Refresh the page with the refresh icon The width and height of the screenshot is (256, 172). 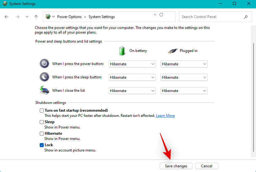click(x=161, y=15)
